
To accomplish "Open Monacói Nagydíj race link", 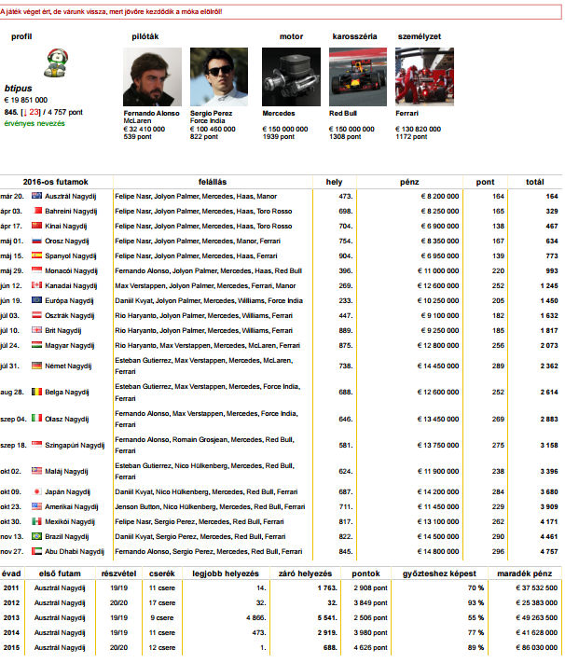I will pyautogui.click(x=71, y=270).
